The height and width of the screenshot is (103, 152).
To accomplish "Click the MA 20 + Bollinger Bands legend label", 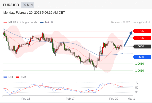I will [23, 22].
